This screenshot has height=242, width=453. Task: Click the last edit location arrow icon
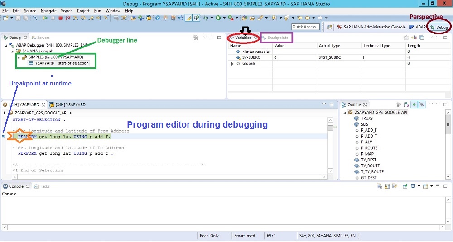[x=299, y=18]
